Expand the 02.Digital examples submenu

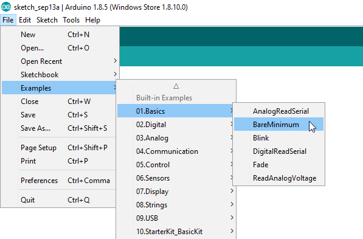tap(176, 124)
